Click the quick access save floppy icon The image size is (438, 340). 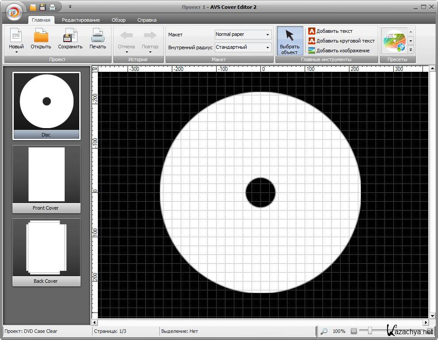coord(43,7)
